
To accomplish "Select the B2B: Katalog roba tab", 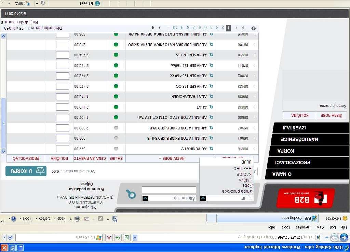I will click(268, 218).
